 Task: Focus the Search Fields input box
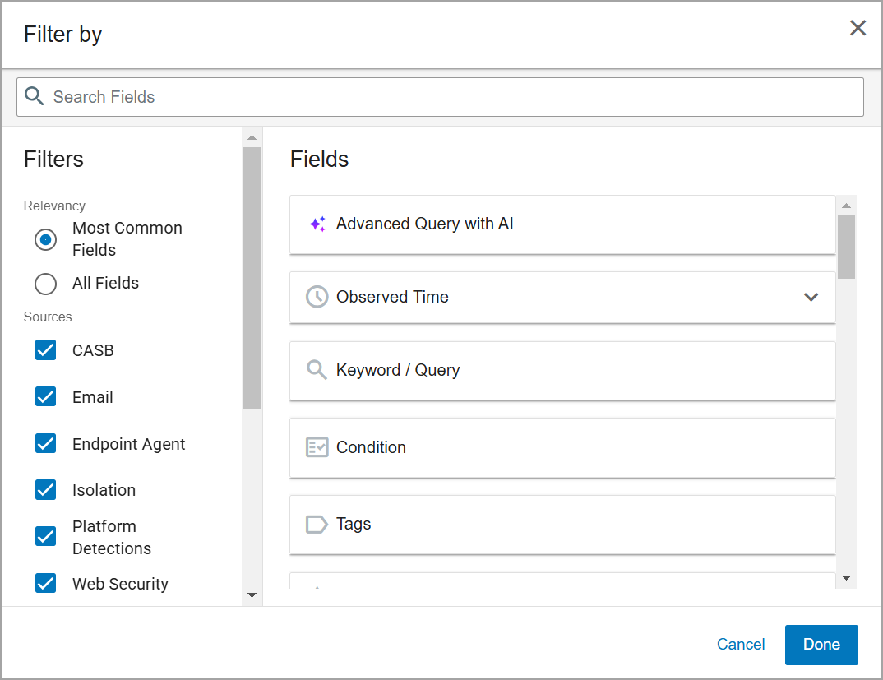(x=452, y=97)
